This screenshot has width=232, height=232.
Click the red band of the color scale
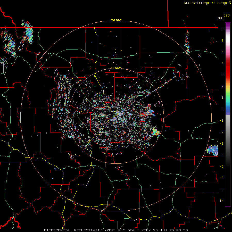pos(228,70)
